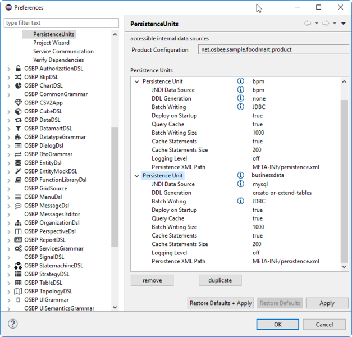Go forward using the right arrow icon

326,24
